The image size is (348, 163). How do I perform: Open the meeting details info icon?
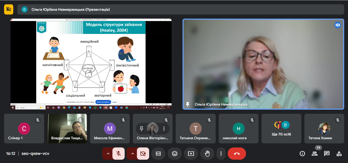pos(302,154)
